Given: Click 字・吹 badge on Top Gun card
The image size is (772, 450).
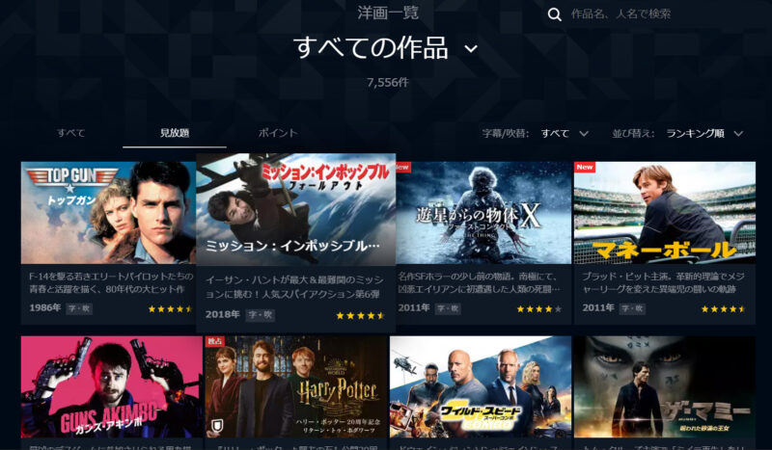Looking at the screenshot, I should (x=79, y=309).
